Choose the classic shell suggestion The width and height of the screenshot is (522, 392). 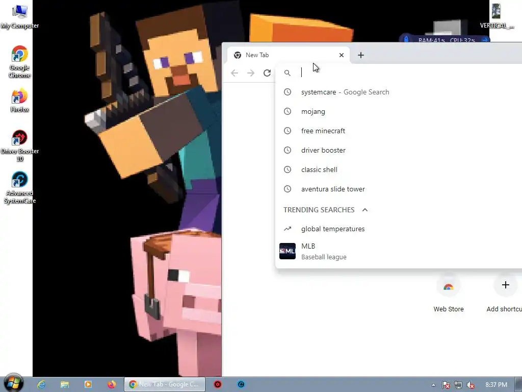coord(399,169)
